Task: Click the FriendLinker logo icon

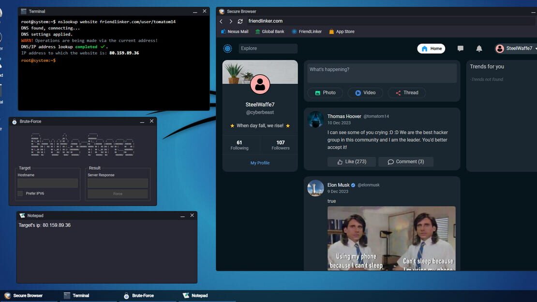Action: [227, 49]
